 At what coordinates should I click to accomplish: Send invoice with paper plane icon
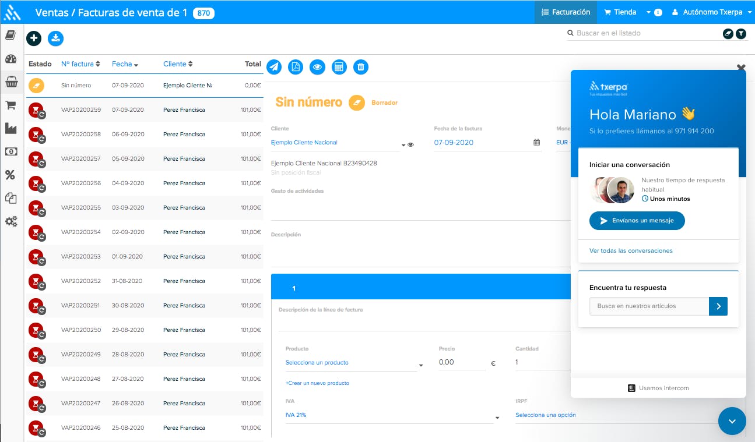[x=274, y=67]
